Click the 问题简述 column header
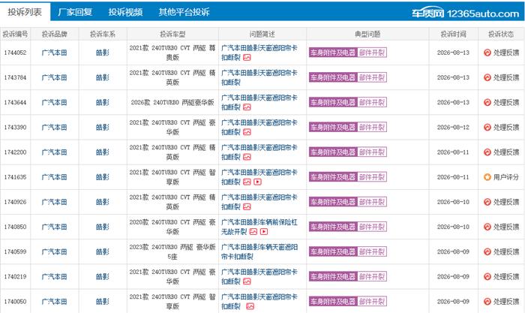525x313 pixels. point(262,35)
